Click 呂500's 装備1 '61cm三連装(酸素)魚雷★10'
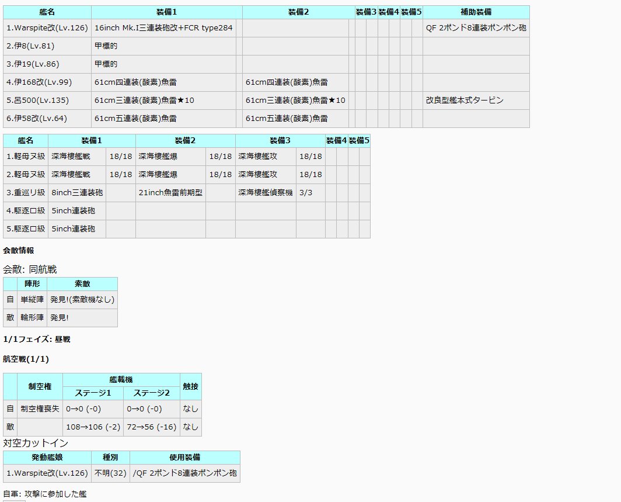Screen dimensions: 621x502 (x=163, y=101)
